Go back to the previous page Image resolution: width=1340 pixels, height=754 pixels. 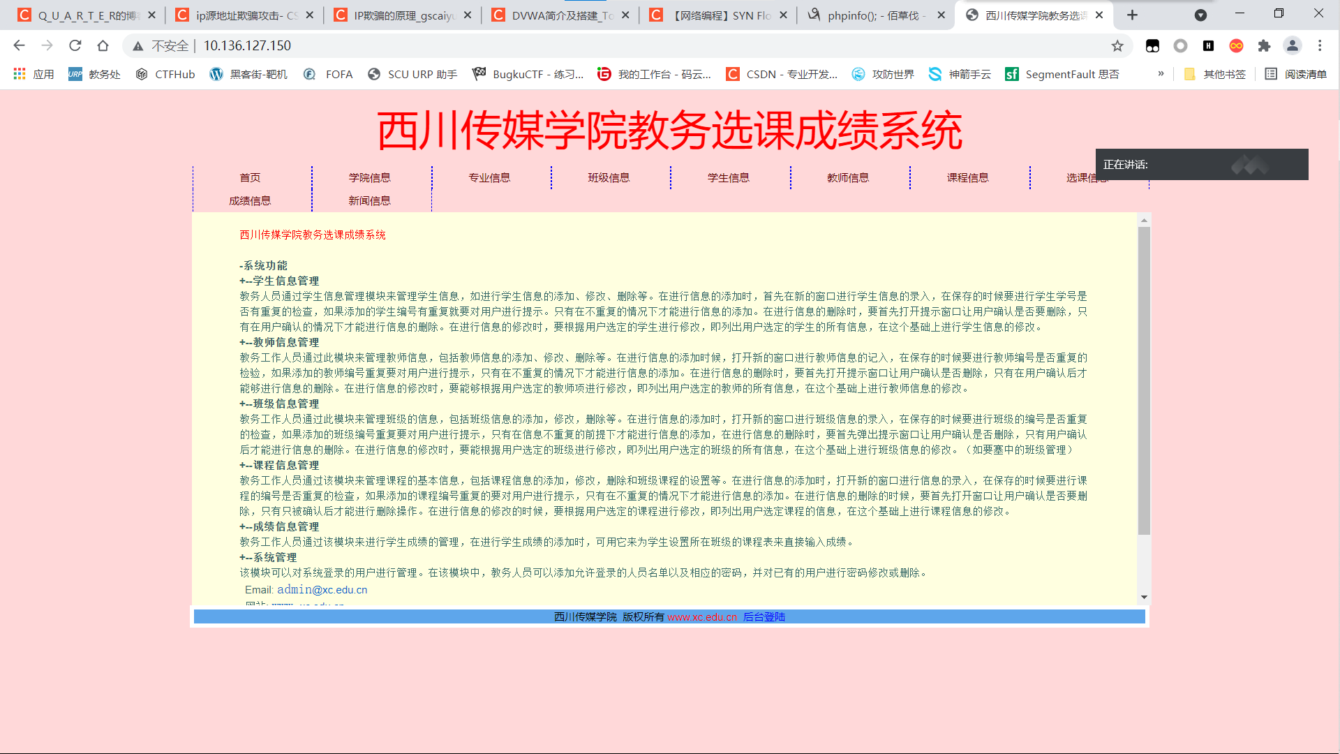click(19, 45)
